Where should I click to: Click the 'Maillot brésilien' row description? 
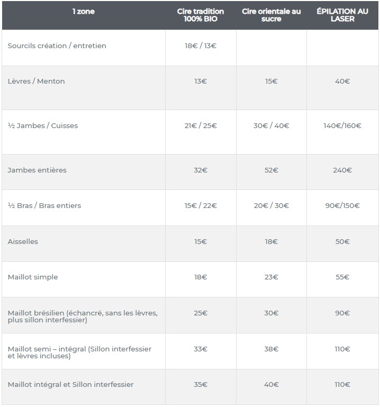[83, 316]
